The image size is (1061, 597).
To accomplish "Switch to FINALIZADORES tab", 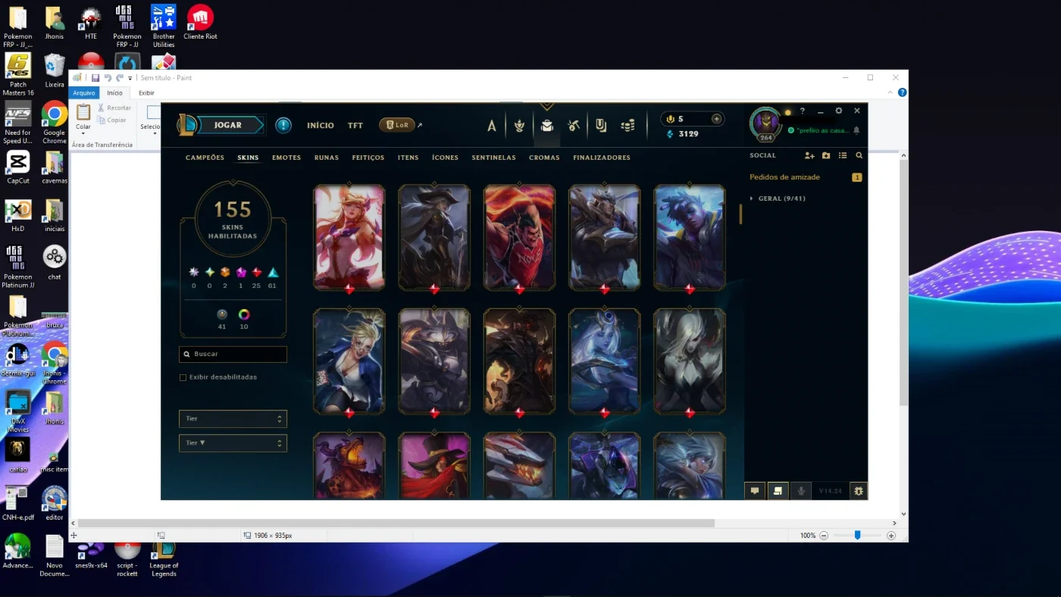I will tap(602, 158).
